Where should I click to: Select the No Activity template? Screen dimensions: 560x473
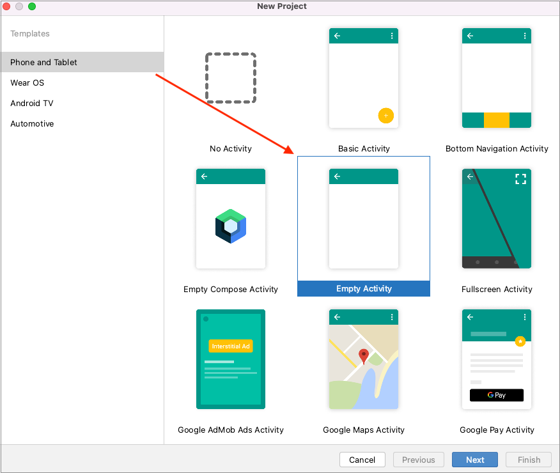[x=230, y=78]
